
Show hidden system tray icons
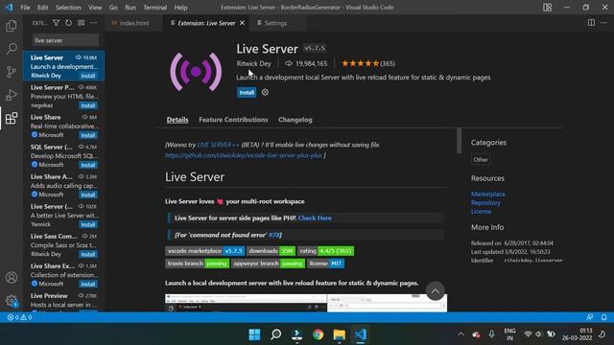pyautogui.click(x=460, y=334)
